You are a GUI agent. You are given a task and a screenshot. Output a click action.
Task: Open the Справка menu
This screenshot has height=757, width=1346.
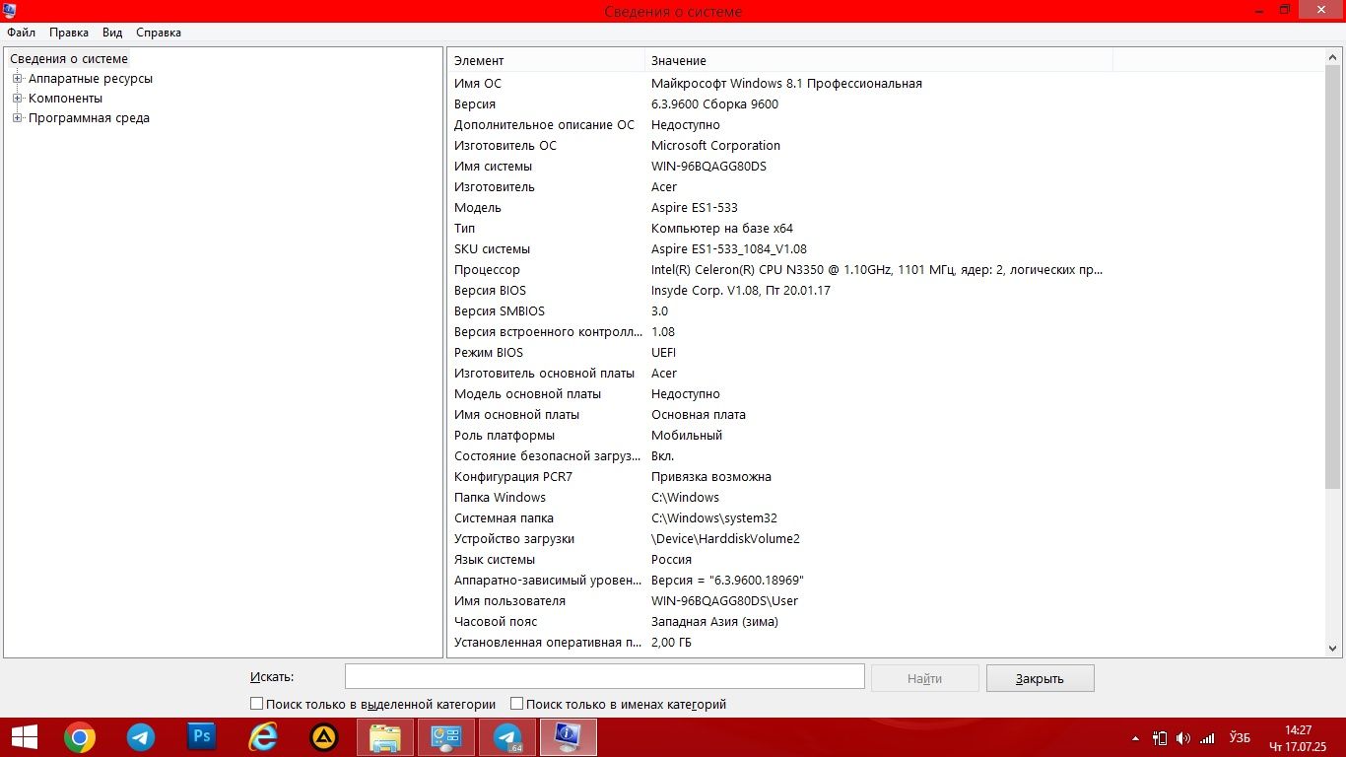point(159,33)
